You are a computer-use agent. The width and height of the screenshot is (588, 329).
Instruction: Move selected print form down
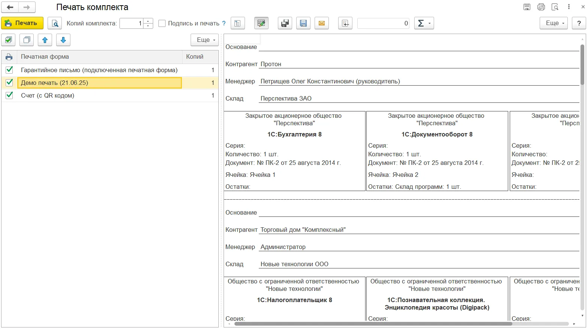(63, 40)
